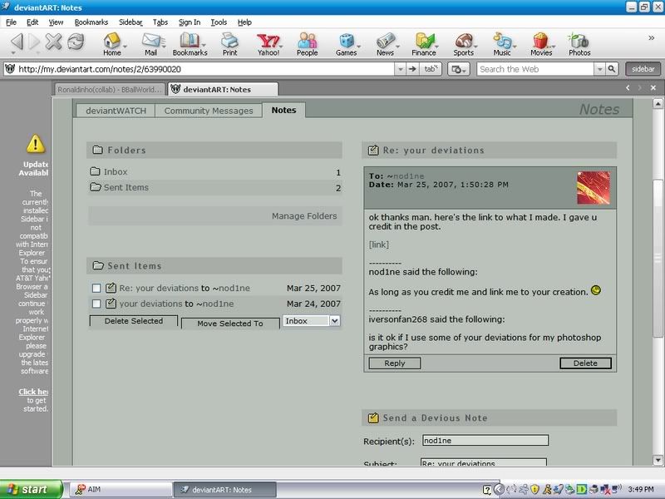Click the magnifier search button
The width and height of the screenshot is (665, 499).
point(611,69)
